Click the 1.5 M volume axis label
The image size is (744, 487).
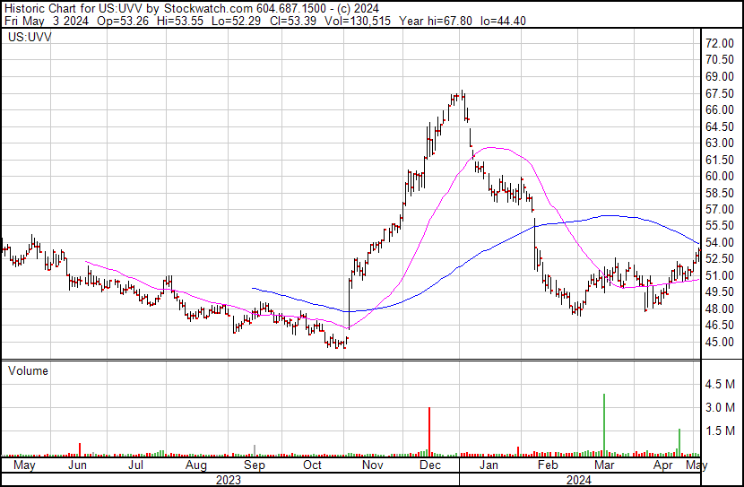point(720,431)
